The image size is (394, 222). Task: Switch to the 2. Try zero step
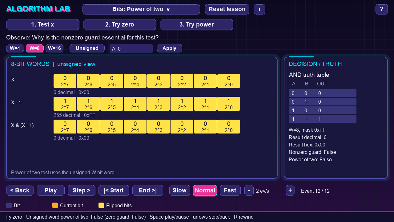pos(120,25)
